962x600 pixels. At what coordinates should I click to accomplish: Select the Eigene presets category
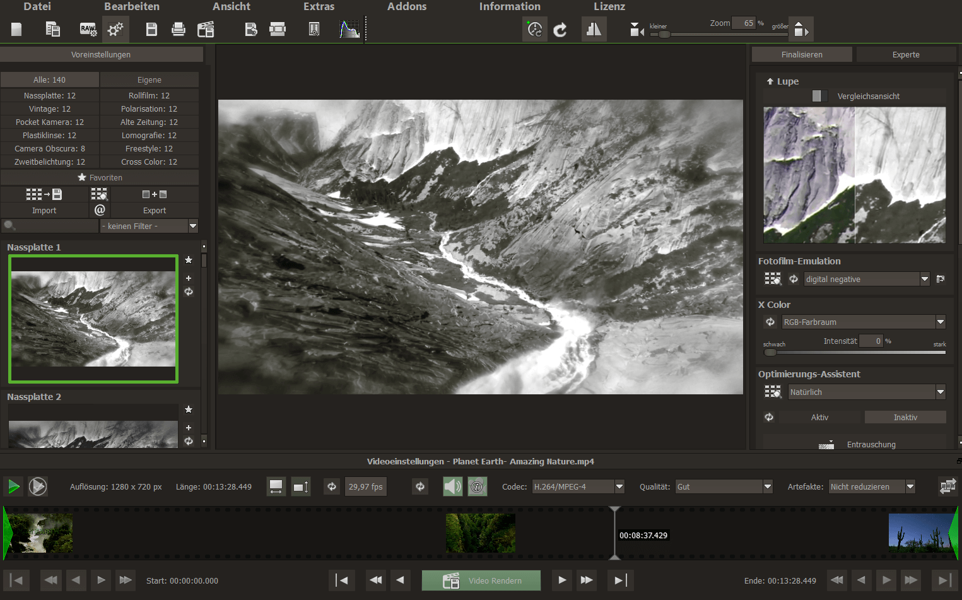[150, 79]
